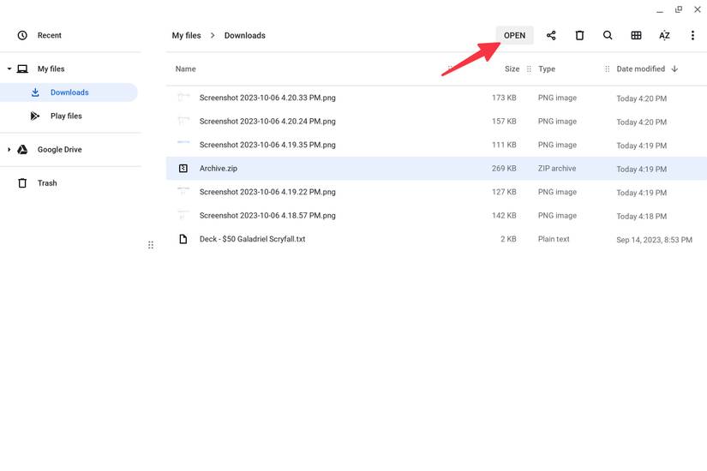This screenshot has height=471, width=707.
Task: Open the Recent section
Action: pos(49,36)
